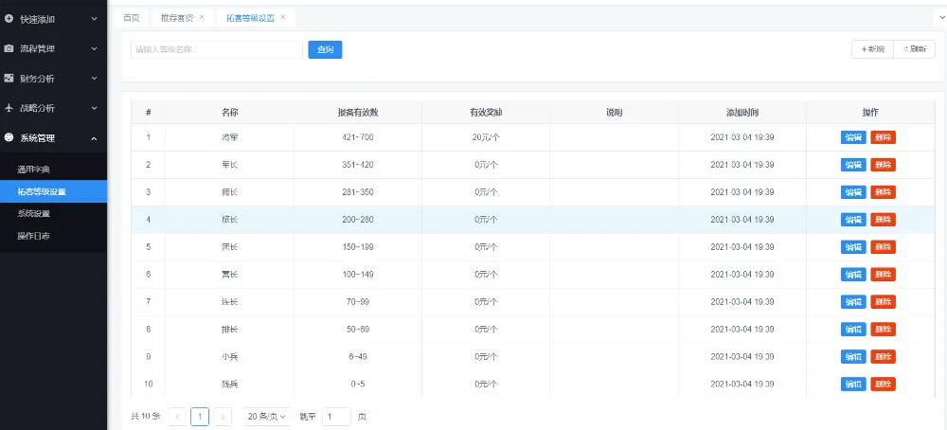This screenshot has height=430, width=947.
Task: Open 操作日志 in the sidebar
Action: tap(33, 236)
